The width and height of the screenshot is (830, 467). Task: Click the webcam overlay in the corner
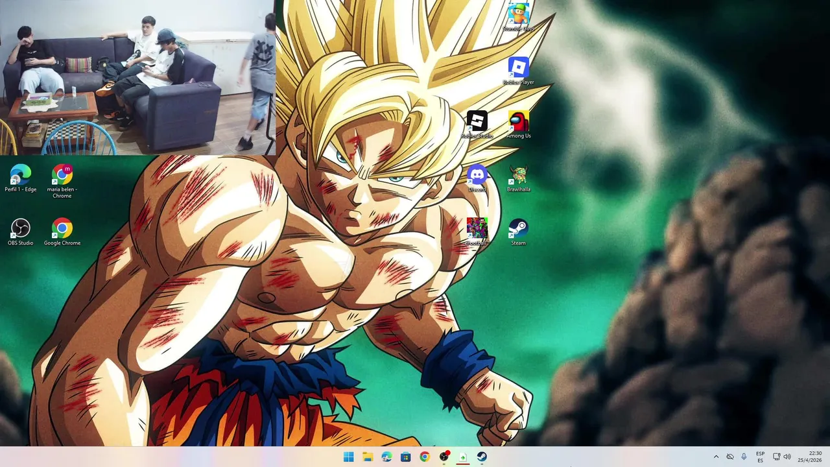pos(137,77)
